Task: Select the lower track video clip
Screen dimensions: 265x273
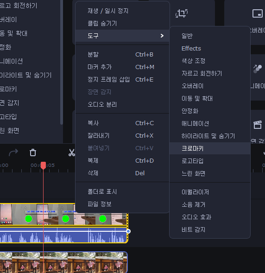Action: pyautogui.click(x=63, y=262)
